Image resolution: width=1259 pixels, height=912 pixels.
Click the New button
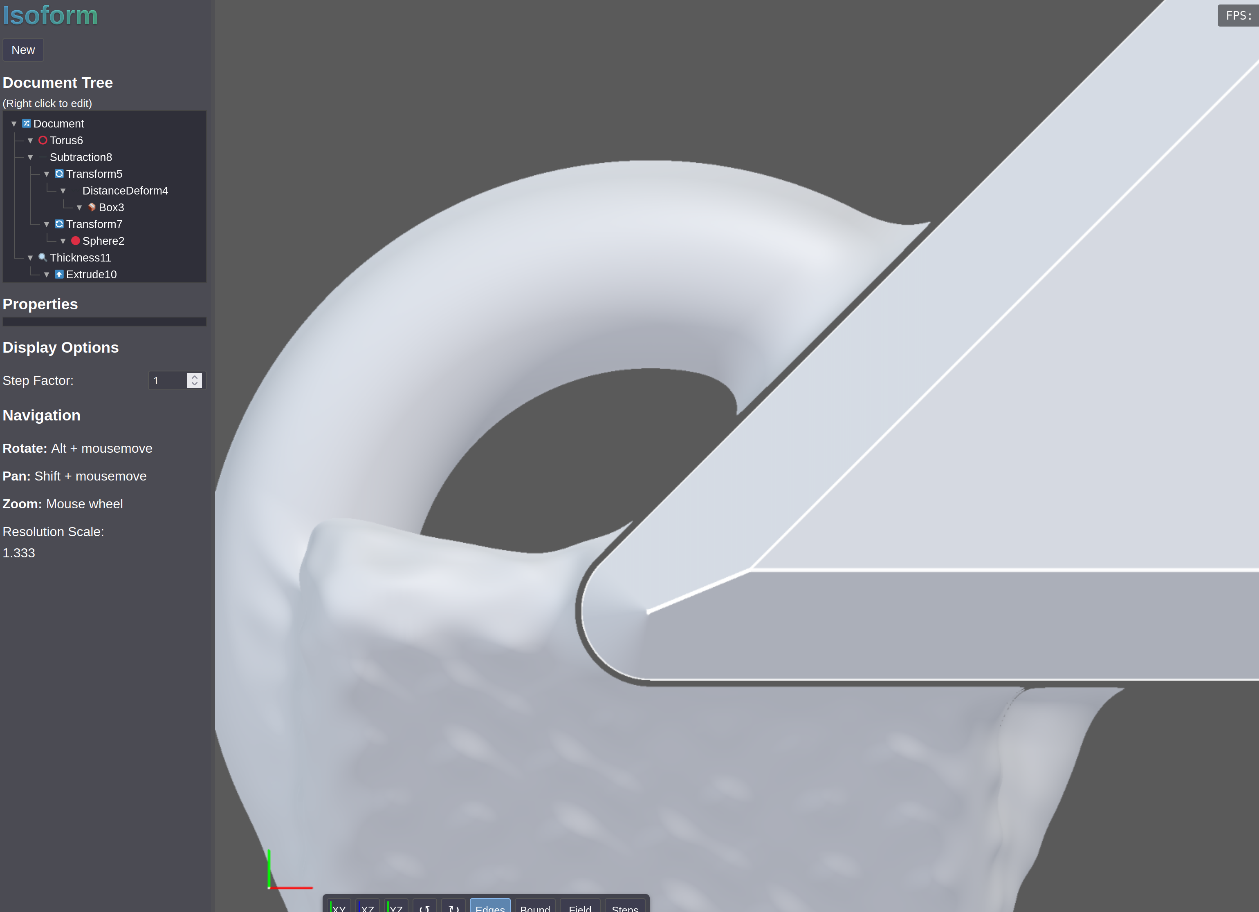tap(23, 50)
